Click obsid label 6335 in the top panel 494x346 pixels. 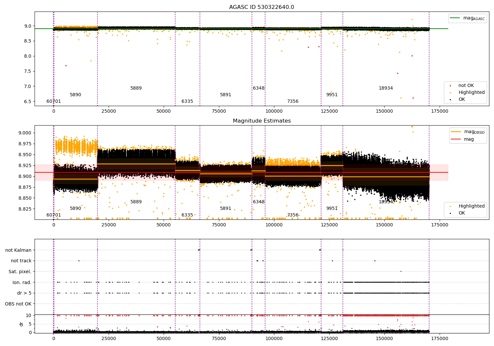click(x=187, y=101)
